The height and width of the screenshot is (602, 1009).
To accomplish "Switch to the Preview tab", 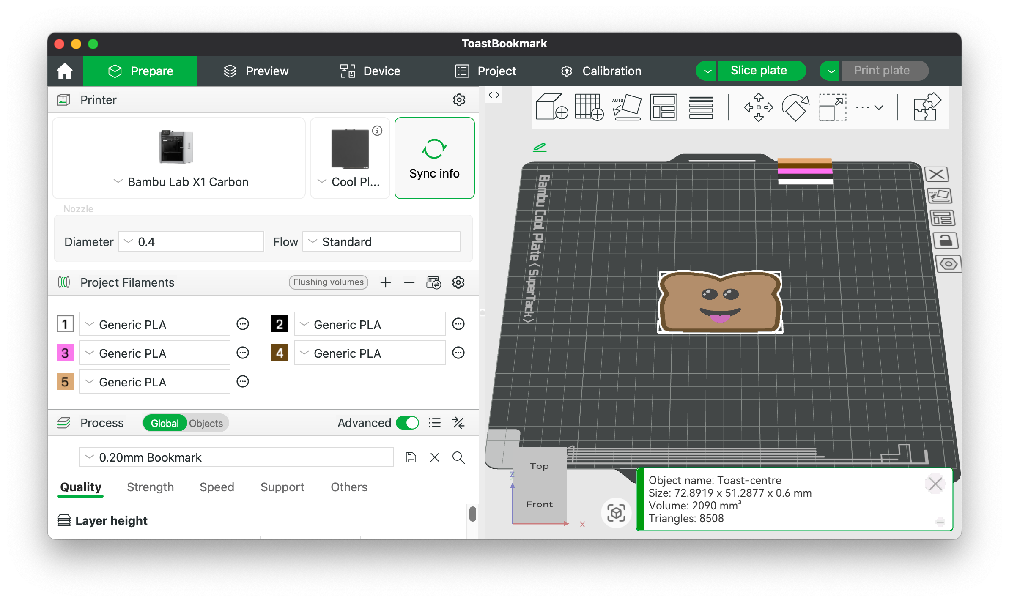I will click(x=255, y=71).
